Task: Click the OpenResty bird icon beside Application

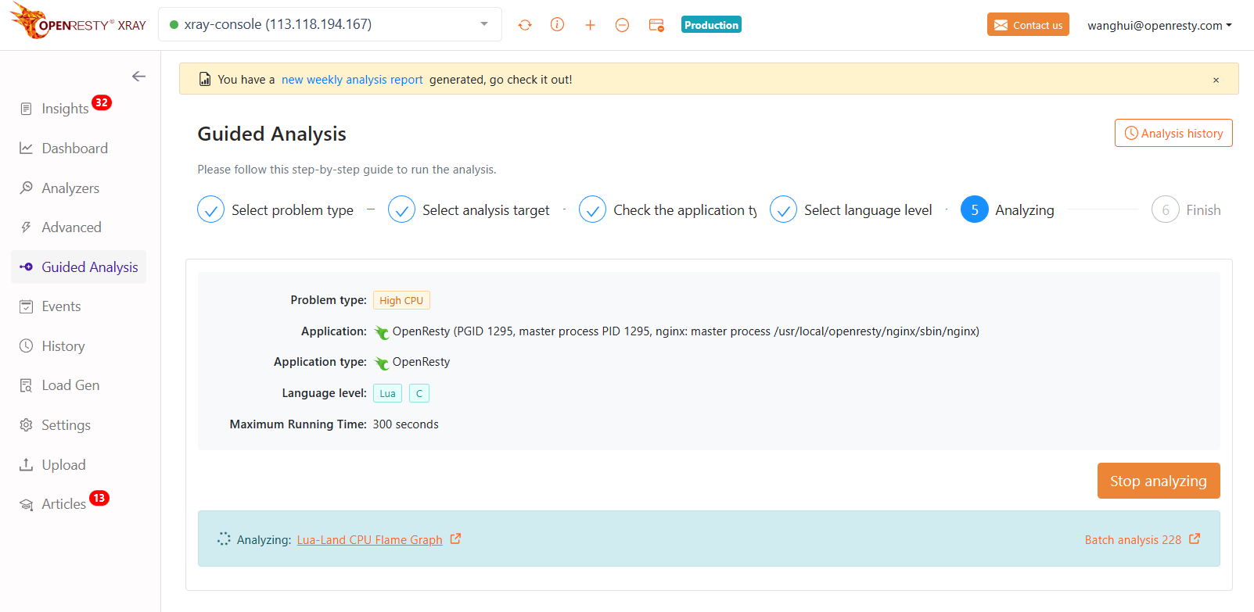Action: pos(381,332)
